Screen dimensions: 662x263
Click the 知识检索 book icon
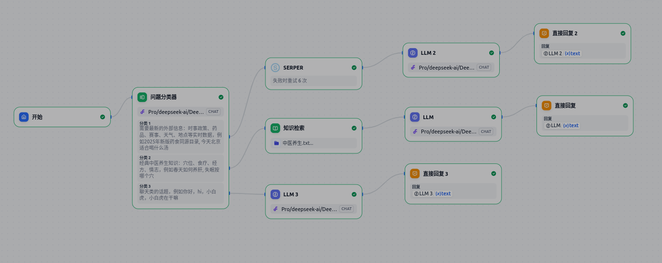tap(275, 128)
